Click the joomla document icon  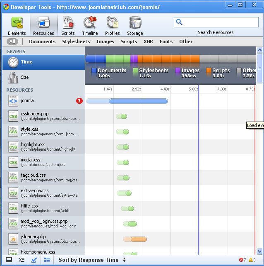click(x=13, y=101)
